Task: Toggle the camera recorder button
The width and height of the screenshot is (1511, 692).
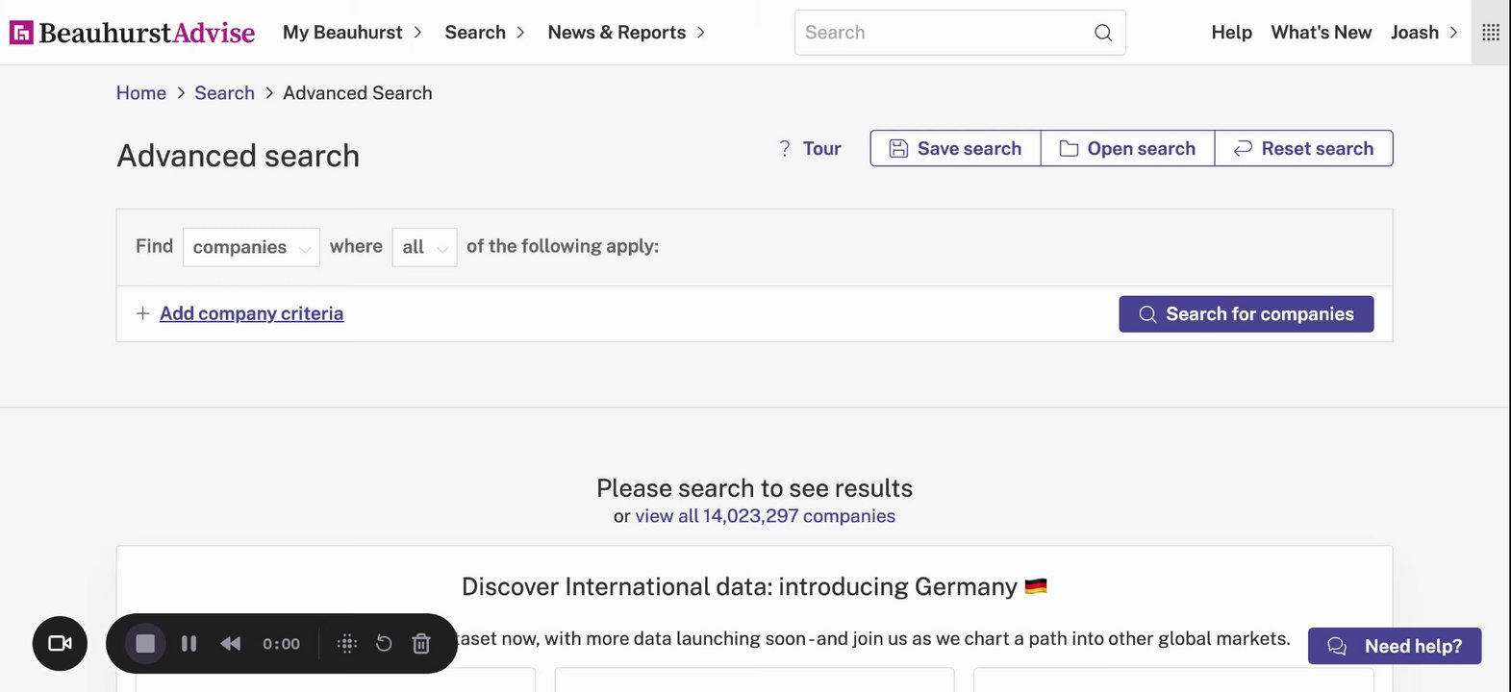Action: [x=60, y=644]
